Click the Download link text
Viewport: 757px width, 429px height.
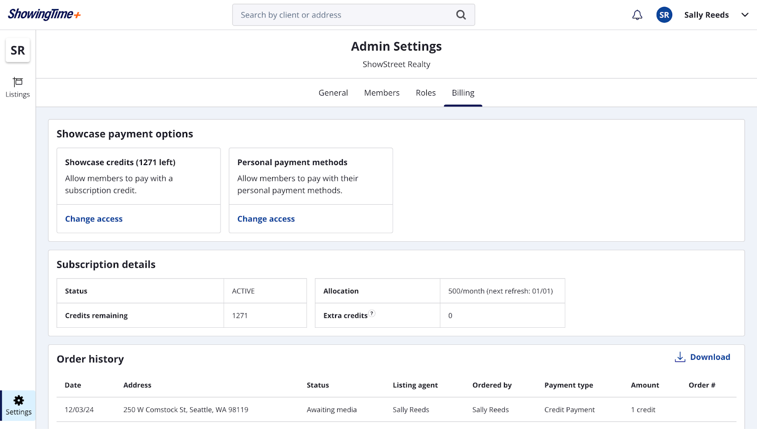pyautogui.click(x=710, y=357)
